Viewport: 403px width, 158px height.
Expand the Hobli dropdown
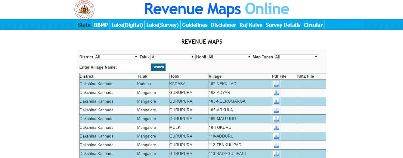[x=229, y=57]
